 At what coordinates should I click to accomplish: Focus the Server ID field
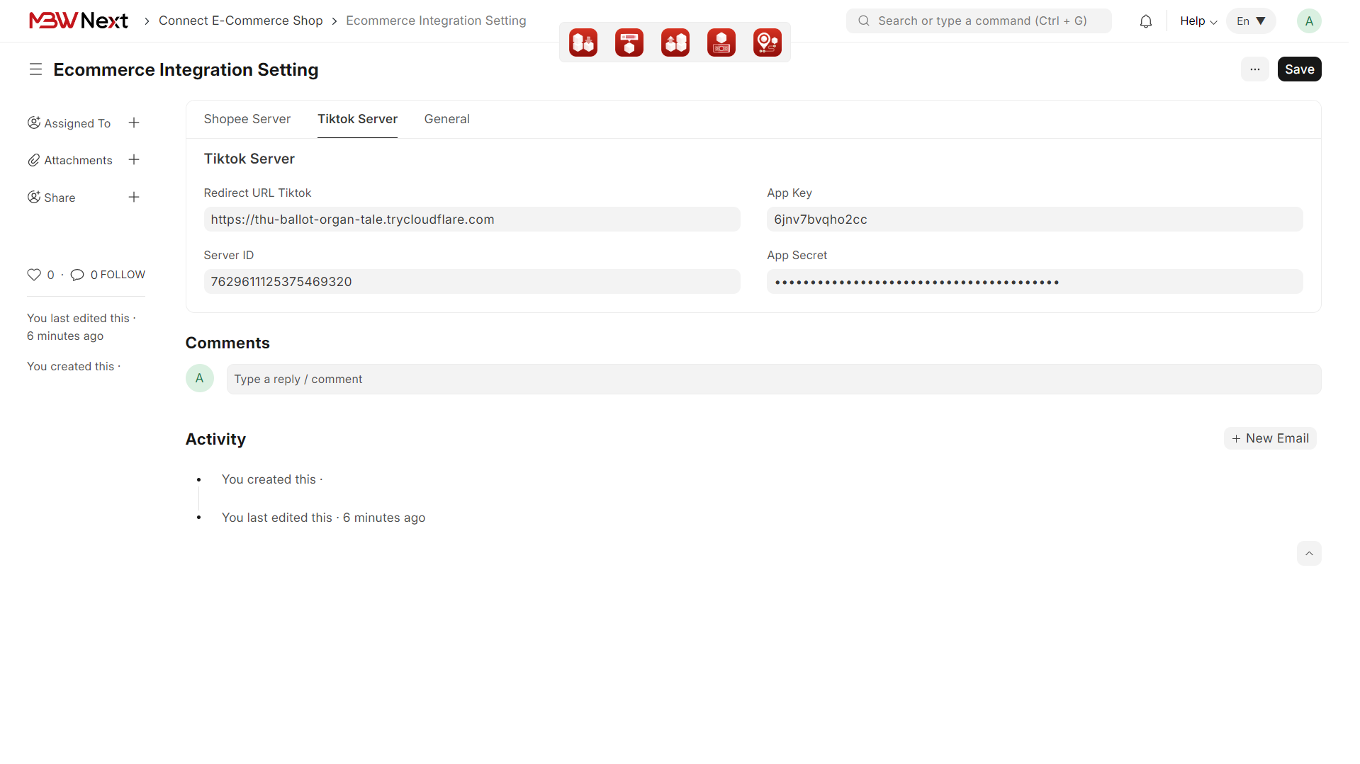pos(472,282)
